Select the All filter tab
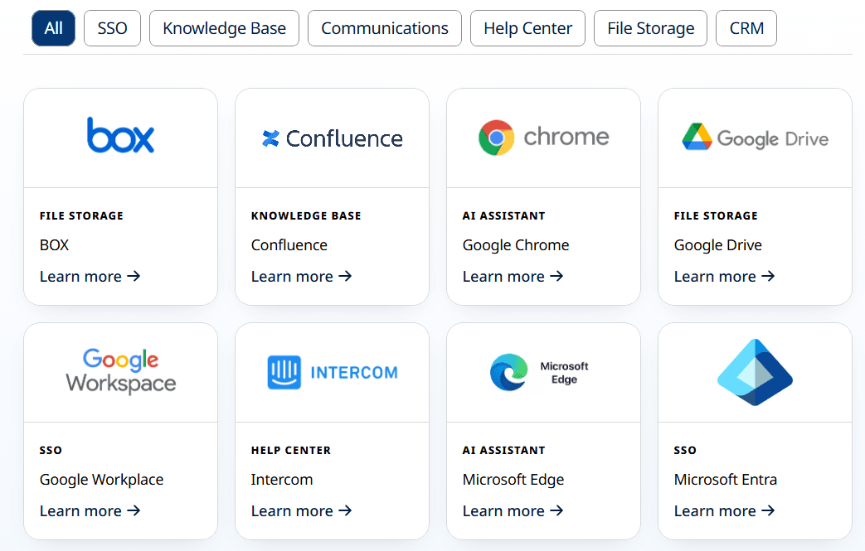The image size is (865, 551). (54, 28)
